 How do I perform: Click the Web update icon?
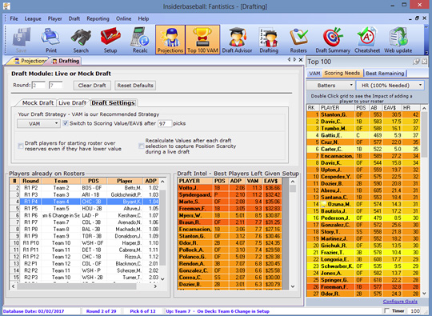coord(398,40)
